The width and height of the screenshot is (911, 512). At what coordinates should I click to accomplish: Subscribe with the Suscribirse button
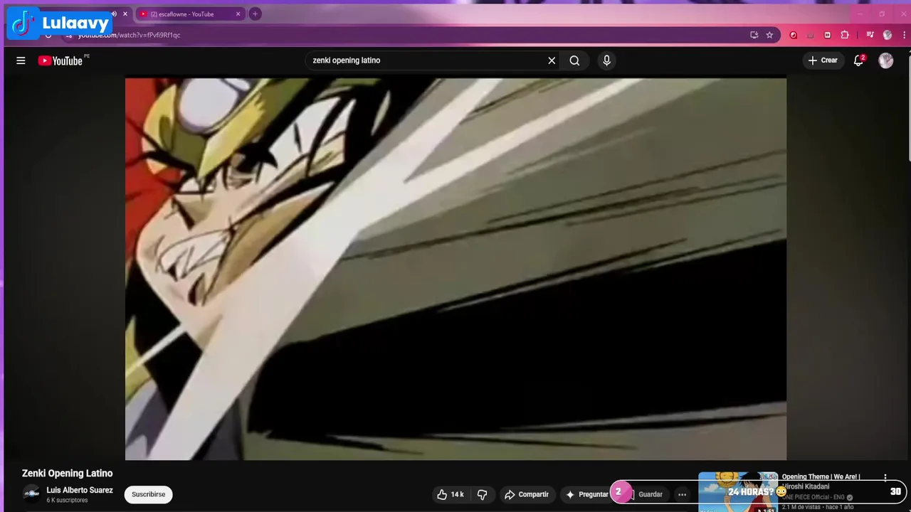coord(148,494)
